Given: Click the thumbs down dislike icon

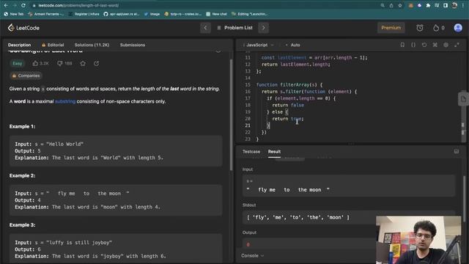Looking at the screenshot, I should click(x=60, y=64).
